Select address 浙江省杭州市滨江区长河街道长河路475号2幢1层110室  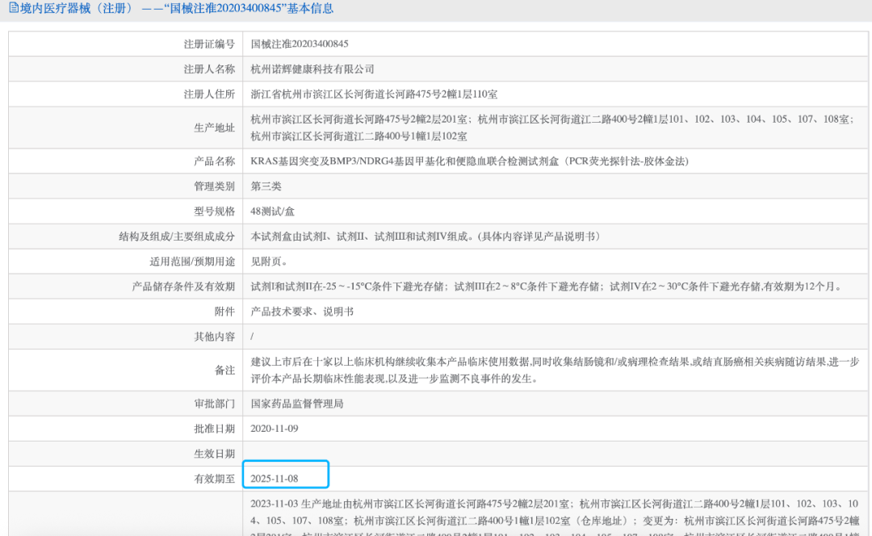tap(374, 94)
